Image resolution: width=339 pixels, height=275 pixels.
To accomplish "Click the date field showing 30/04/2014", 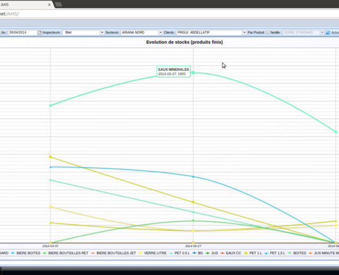I will 21,32.
